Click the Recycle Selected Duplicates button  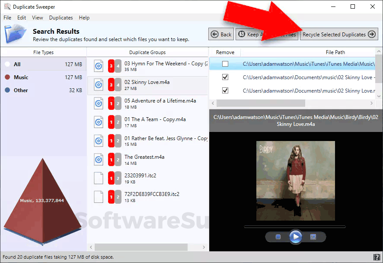[339, 34]
